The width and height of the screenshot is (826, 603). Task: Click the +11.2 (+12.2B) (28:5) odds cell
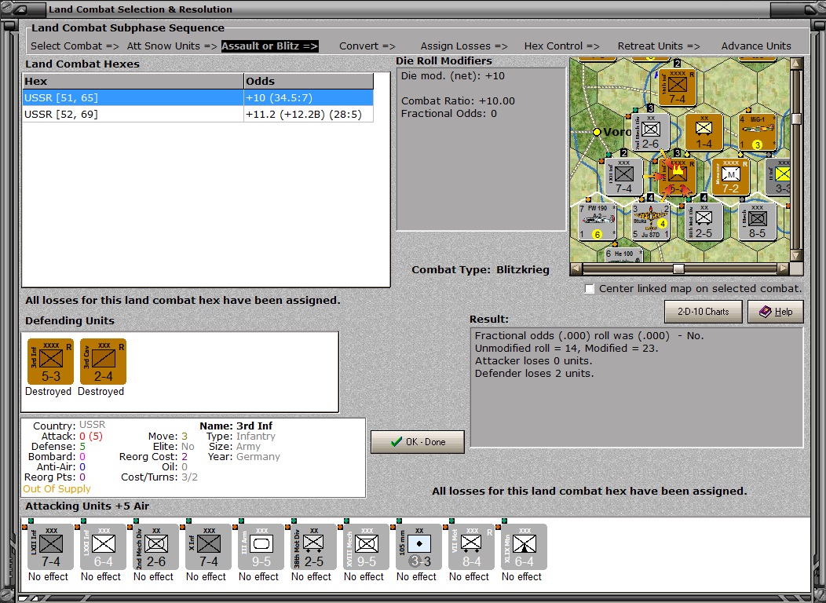coord(309,115)
